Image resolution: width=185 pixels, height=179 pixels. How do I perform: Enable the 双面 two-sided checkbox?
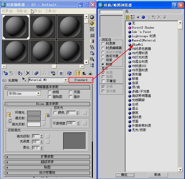pos(71,92)
